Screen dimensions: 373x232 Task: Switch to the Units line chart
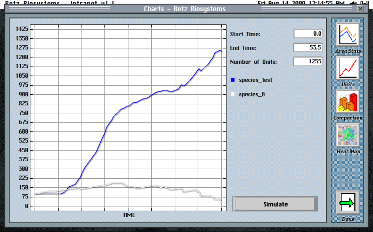click(x=348, y=68)
